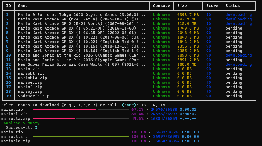Click the 36997/36997 completed byte count

[166, 137]
